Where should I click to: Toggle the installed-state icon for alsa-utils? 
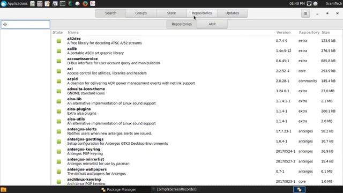point(58,122)
